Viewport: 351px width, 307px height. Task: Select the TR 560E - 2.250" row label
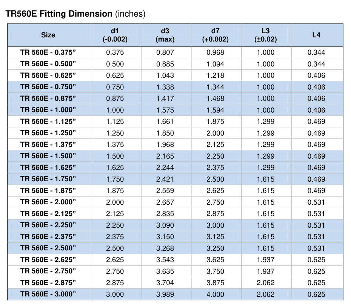[48, 225]
